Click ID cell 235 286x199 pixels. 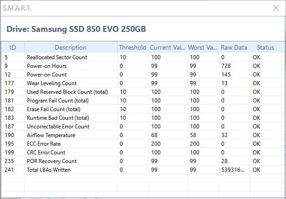tap(9, 161)
